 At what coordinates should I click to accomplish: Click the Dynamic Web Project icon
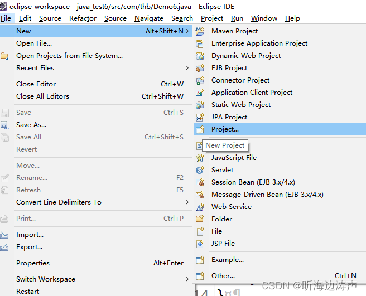(200, 56)
